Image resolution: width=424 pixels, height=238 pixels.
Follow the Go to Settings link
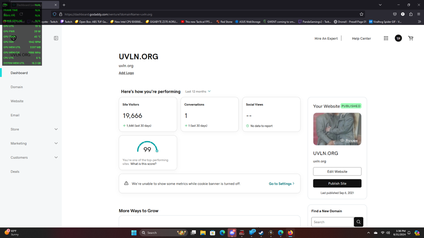pyautogui.click(x=282, y=183)
